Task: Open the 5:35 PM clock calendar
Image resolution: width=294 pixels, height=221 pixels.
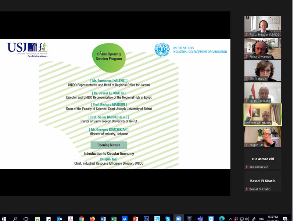Action: coord(273,218)
